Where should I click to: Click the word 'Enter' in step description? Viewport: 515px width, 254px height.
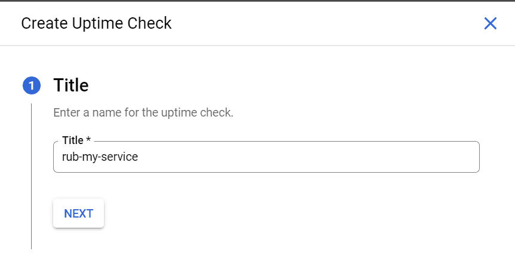coord(65,112)
